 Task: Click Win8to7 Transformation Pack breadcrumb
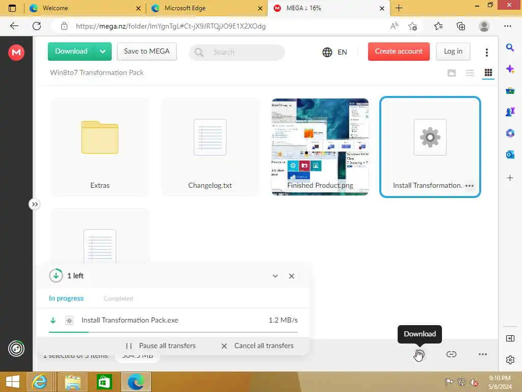96,72
